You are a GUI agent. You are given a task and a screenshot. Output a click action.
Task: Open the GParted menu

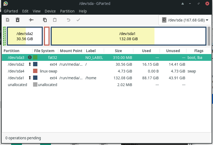pos(11,11)
